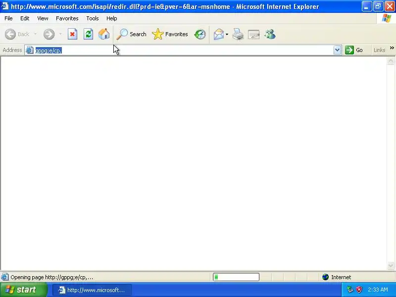
Task: Click the Forward navigation arrow icon
Action: [x=49, y=34]
